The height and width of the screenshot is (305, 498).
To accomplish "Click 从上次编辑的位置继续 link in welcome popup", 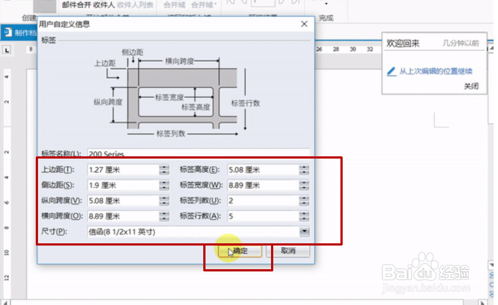I will [436, 72].
